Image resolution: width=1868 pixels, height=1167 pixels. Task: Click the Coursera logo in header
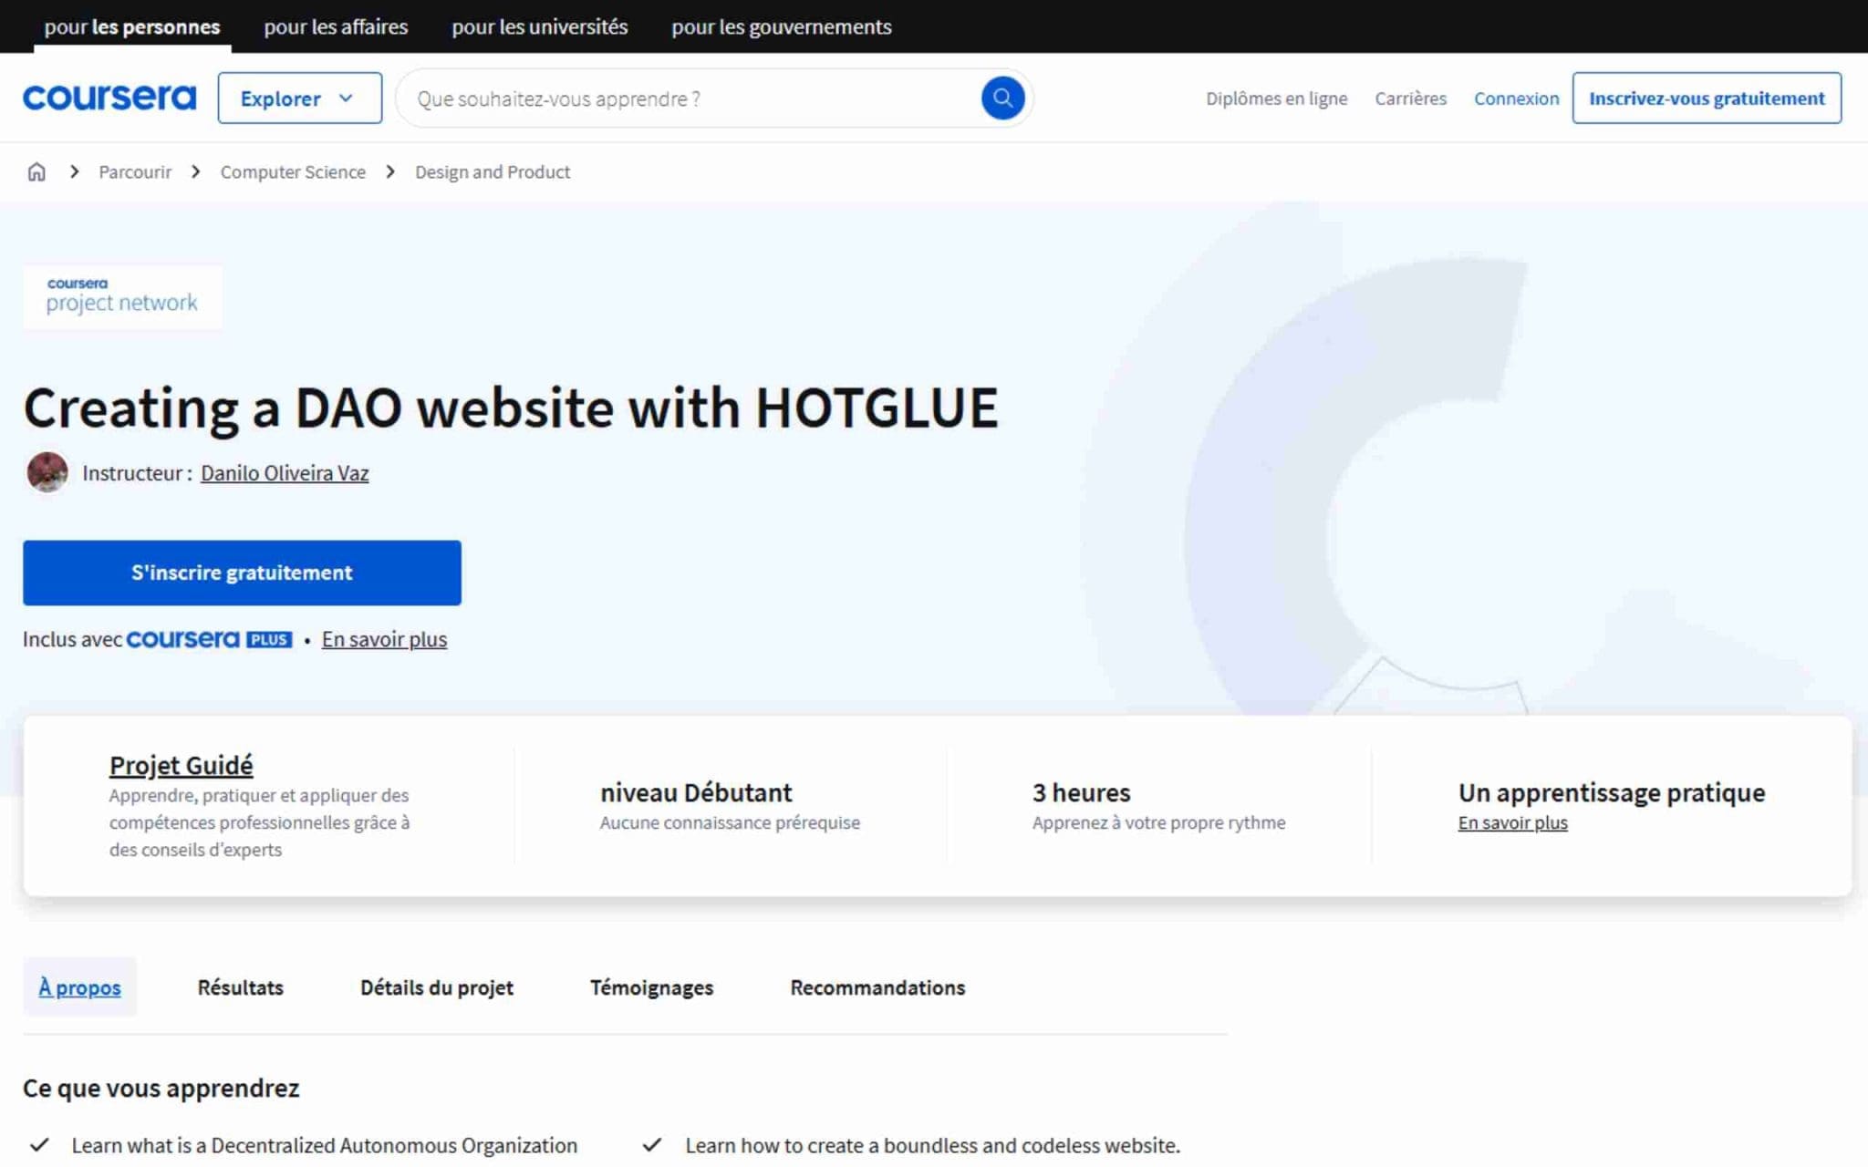109,98
